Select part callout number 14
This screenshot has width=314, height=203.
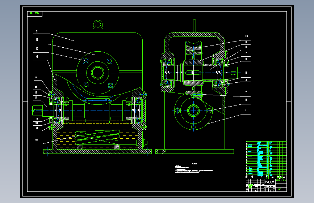click(37, 57)
